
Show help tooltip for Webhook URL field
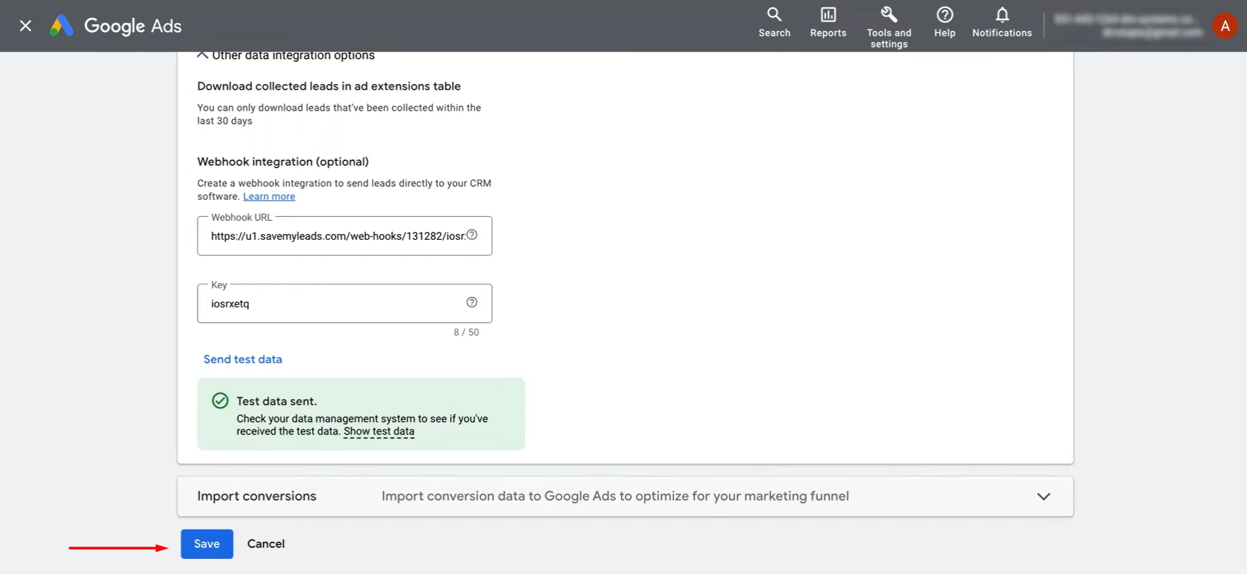point(472,235)
